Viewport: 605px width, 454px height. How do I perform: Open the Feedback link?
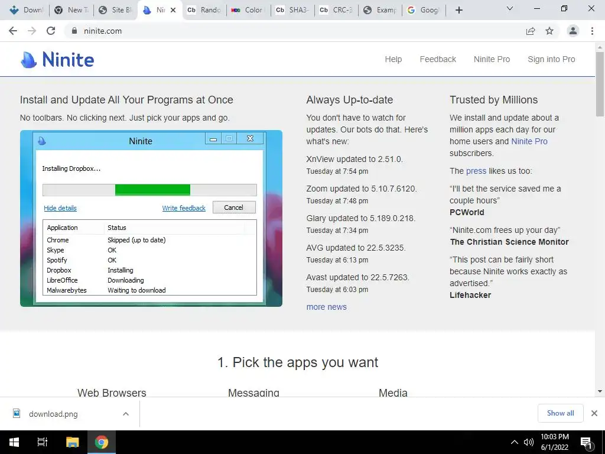tap(438, 59)
